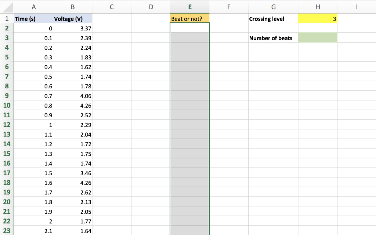This screenshot has height=235, width=376.
Task: Select the cell containing voltage 2.52
Action: pyautogui.click(x=72, y=115)
